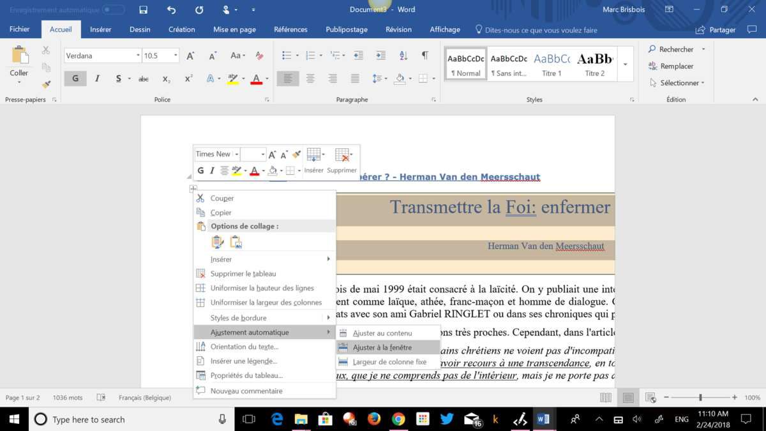Apply text effects from the ribbon outlined A icon
Screen dimensions: 766x431
(x=210, y=79)
